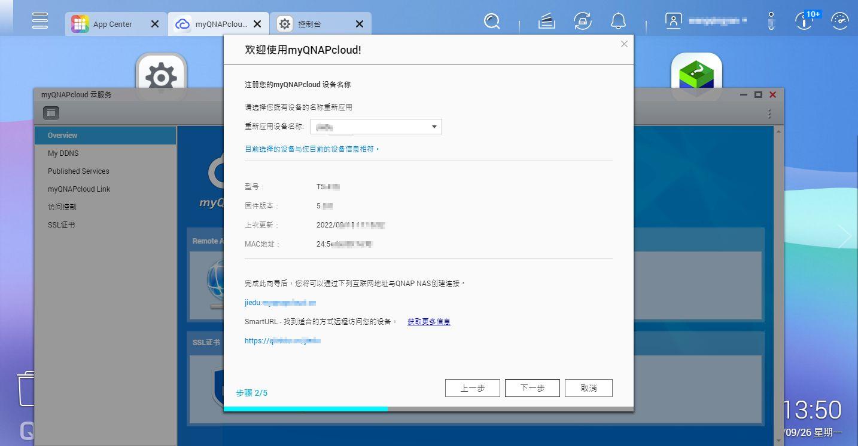Open myQNAPcloud window more options dots
858x446 pixels.
(x=769, y=113)
